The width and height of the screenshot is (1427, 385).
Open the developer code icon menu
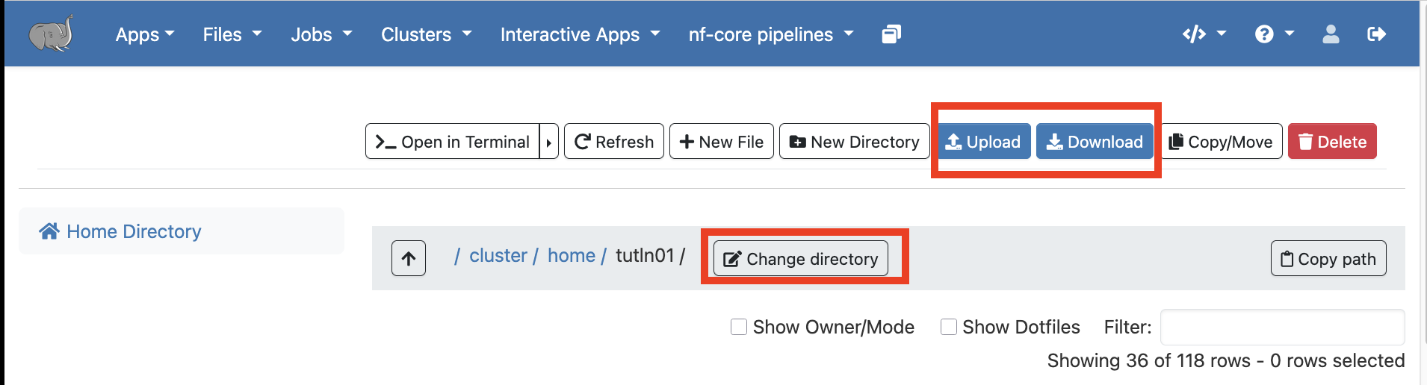[x=1203, y=34]
